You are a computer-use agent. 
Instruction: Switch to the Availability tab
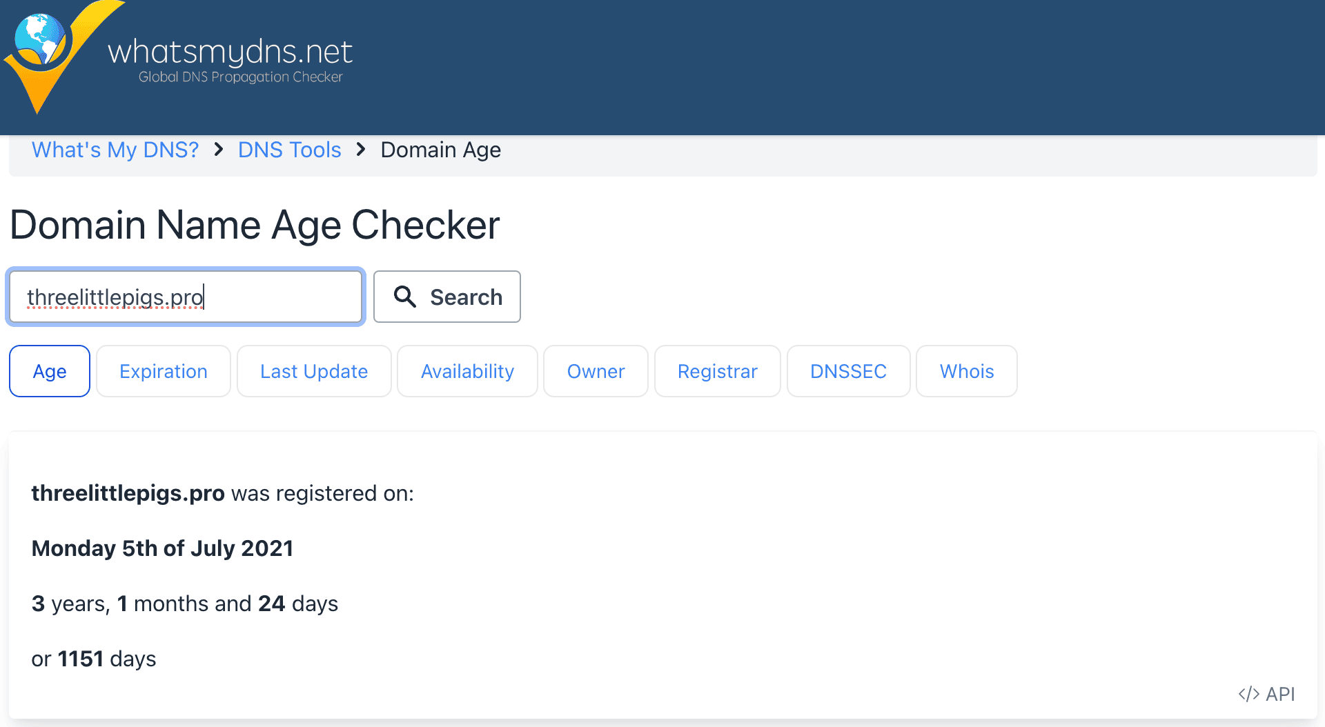(467, 371)
